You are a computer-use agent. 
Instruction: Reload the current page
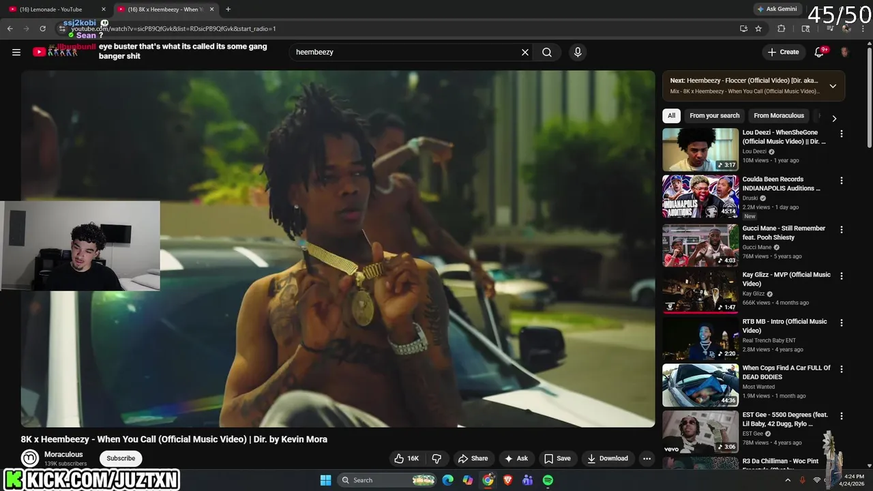(42, 29)
